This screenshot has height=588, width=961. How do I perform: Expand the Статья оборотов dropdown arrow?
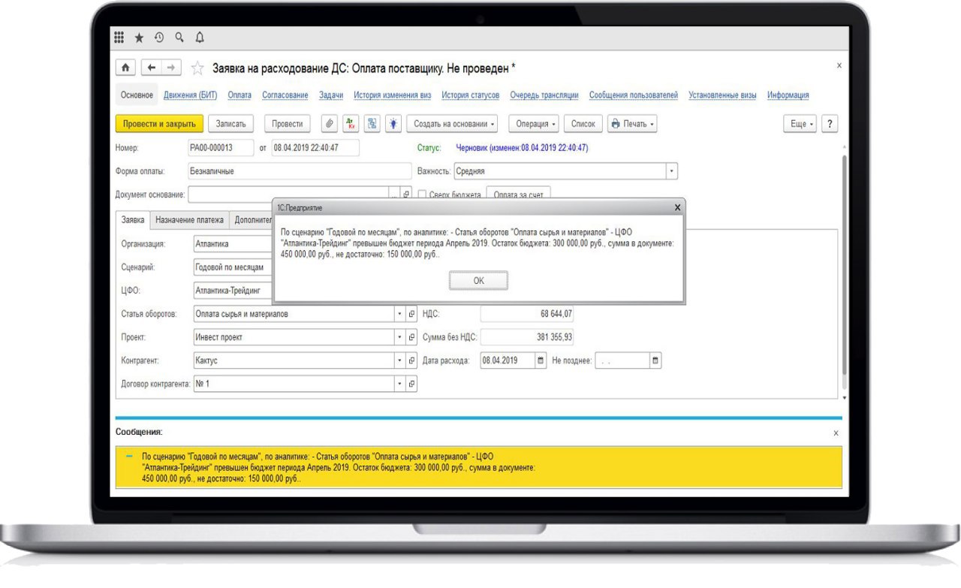400,314
